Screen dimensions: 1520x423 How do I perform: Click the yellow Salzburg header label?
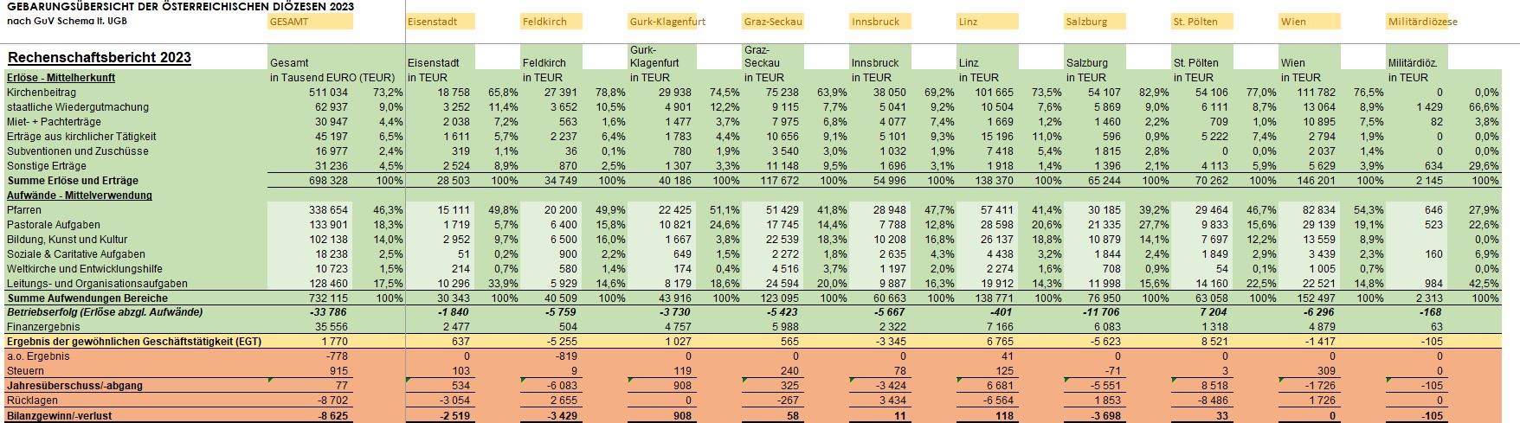(x=1086, y=22)
